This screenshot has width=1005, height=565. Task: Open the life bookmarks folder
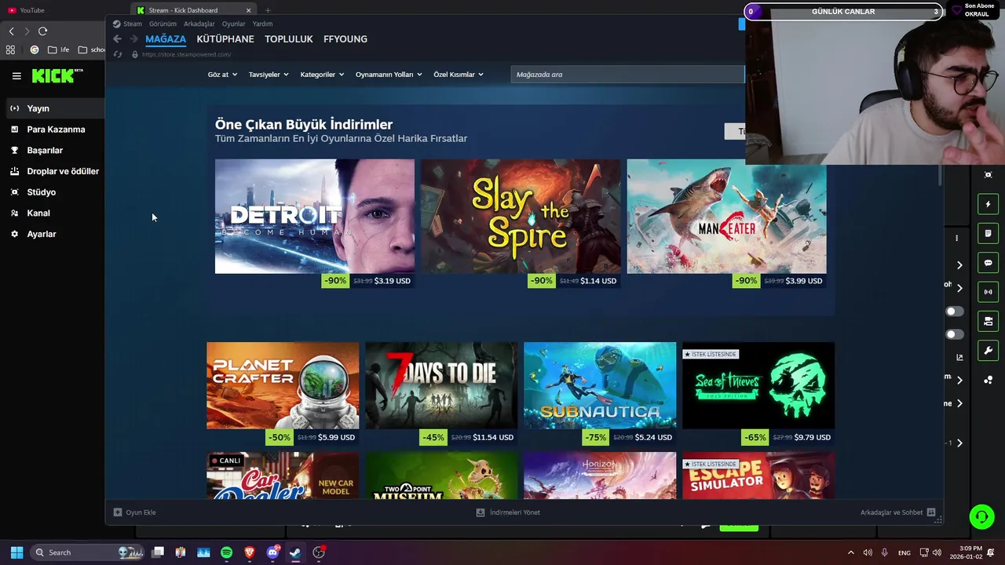pos(58,49)
